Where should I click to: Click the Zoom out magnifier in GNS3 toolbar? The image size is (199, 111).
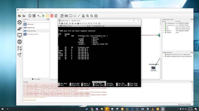[x=92, y=16]
